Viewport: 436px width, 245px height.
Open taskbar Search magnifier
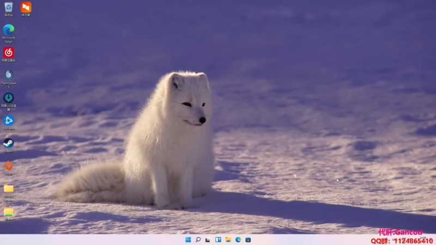tap(198, 240)
